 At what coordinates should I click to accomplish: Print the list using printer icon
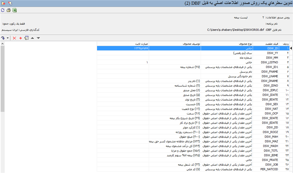8,10
